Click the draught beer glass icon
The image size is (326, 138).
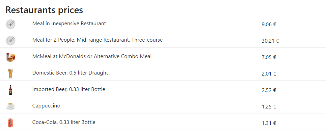(10, 74)
